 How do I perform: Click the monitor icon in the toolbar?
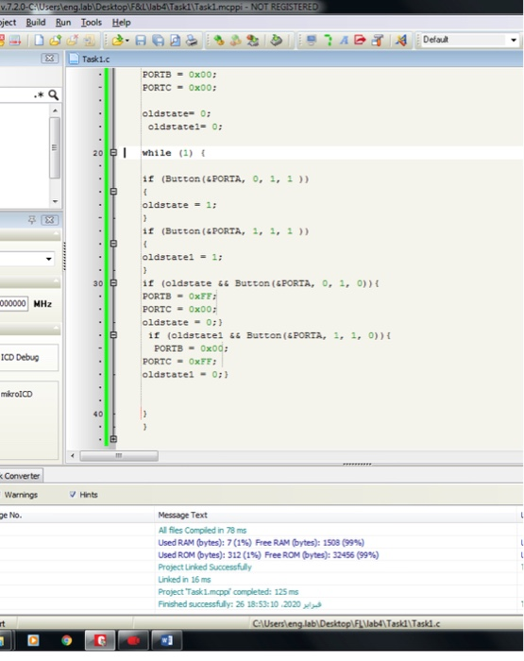[x=312, y=40]
